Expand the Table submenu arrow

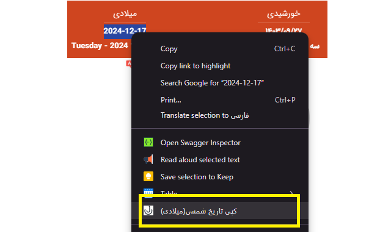click(x=291, y=193)
